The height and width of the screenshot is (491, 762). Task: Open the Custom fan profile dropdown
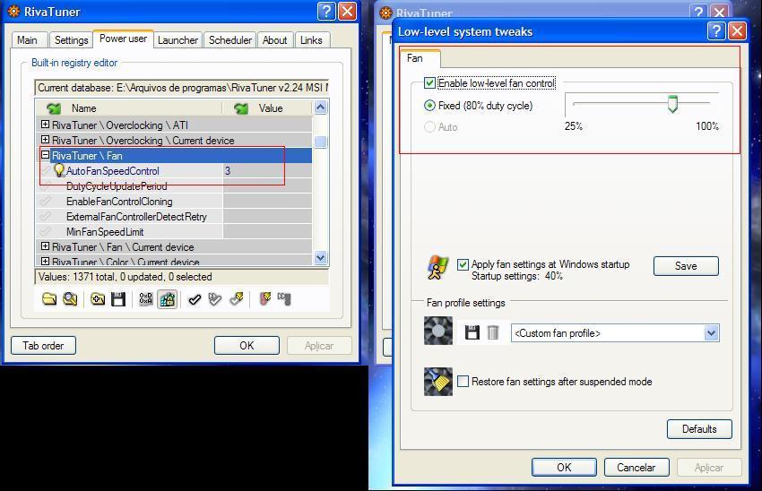click(x=712, y=333)
